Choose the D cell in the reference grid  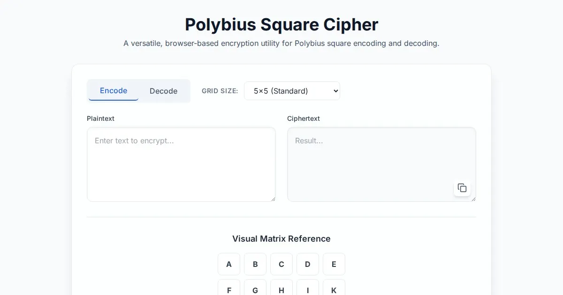click(308, 264)
